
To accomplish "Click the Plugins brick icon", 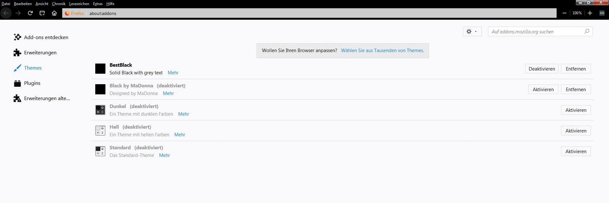I will [x=17, y=83].
